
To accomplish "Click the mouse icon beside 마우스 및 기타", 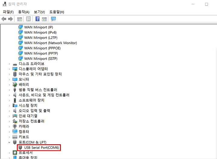I will pos(15,74).
